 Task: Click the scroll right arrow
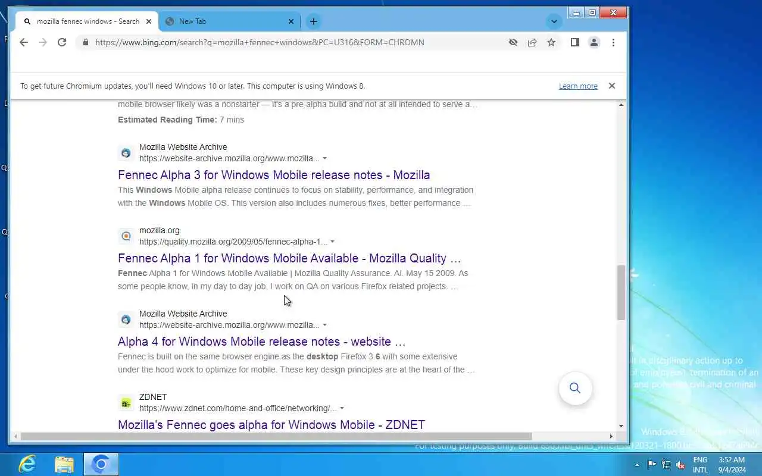pos(611,436)
